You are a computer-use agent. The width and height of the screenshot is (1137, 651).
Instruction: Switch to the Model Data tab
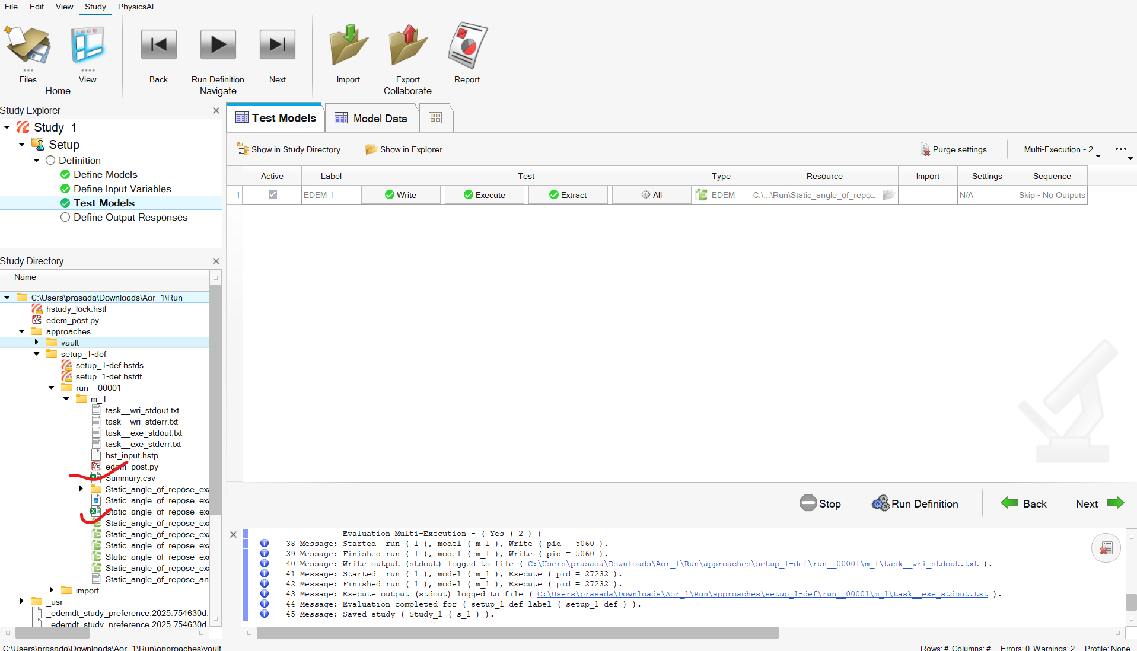371,118
